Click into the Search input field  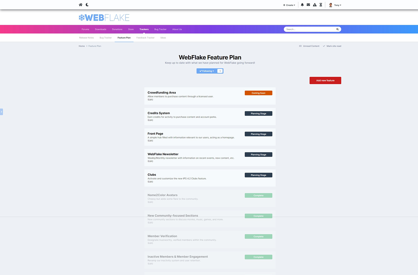click(x=310, y=29)
